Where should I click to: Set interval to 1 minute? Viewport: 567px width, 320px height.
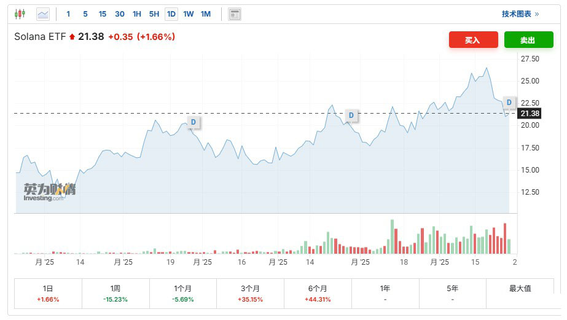click(x=68, y=14)
